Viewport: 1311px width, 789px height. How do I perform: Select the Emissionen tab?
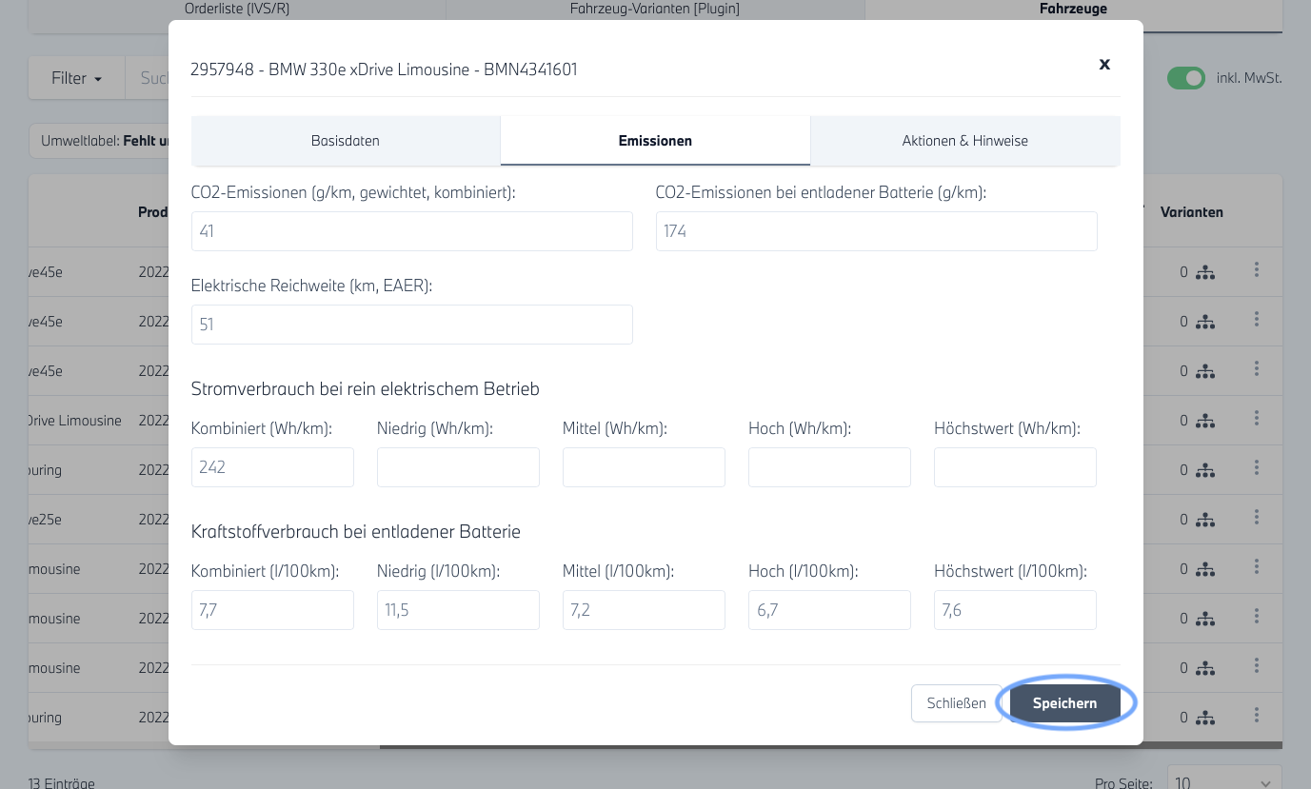pos(655,141)
